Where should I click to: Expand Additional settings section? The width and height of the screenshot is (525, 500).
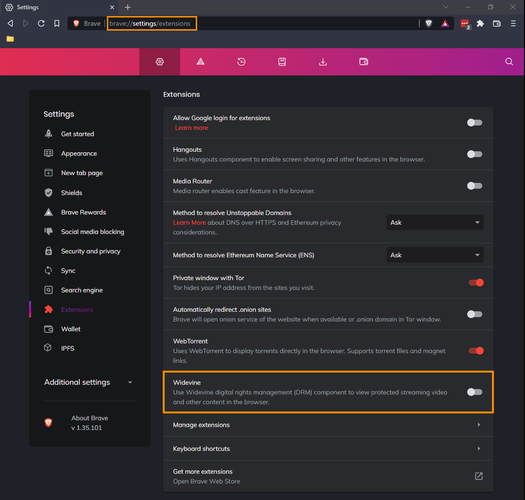coord(88,382)
